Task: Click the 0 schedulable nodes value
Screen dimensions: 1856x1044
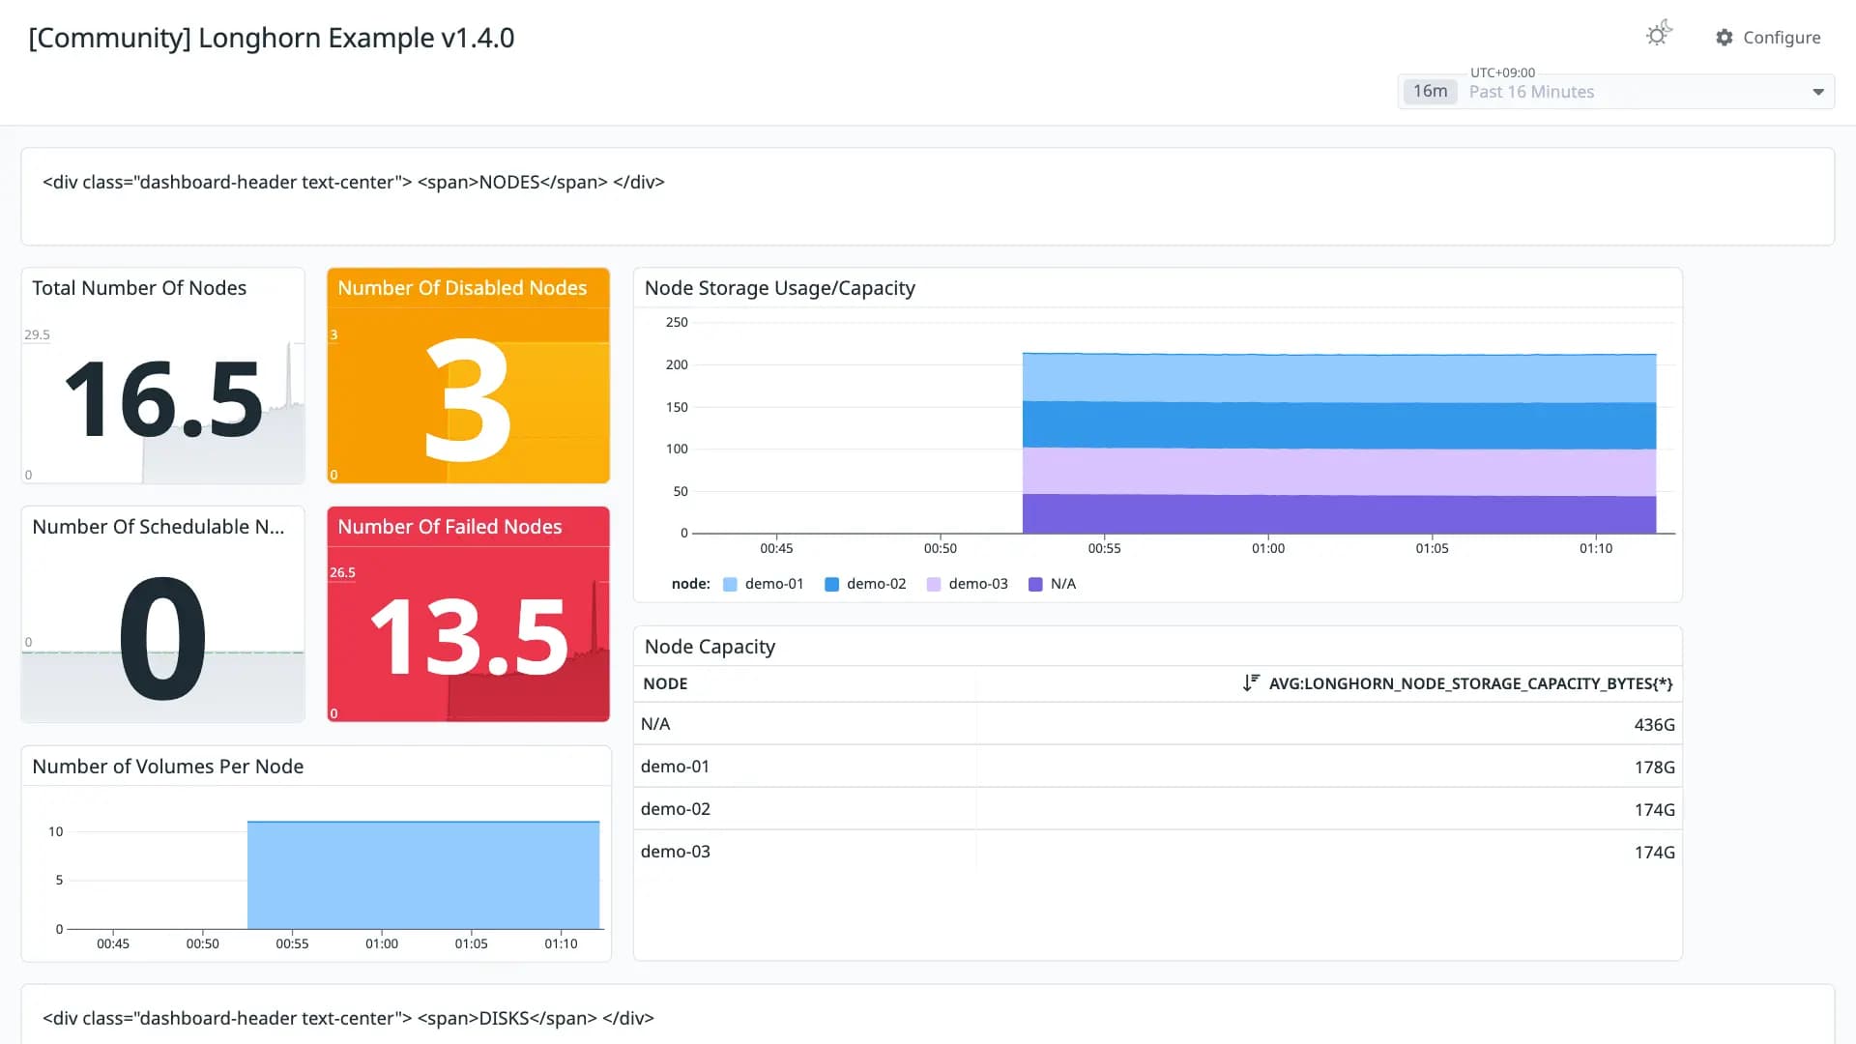Action: (x=162, y=638)
